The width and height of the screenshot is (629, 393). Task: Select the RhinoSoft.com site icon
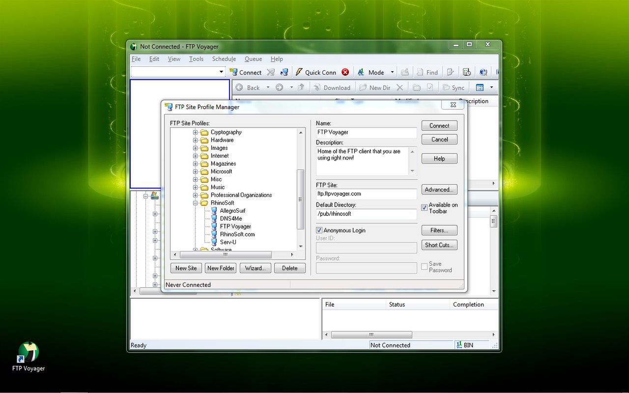pos(214,234)
